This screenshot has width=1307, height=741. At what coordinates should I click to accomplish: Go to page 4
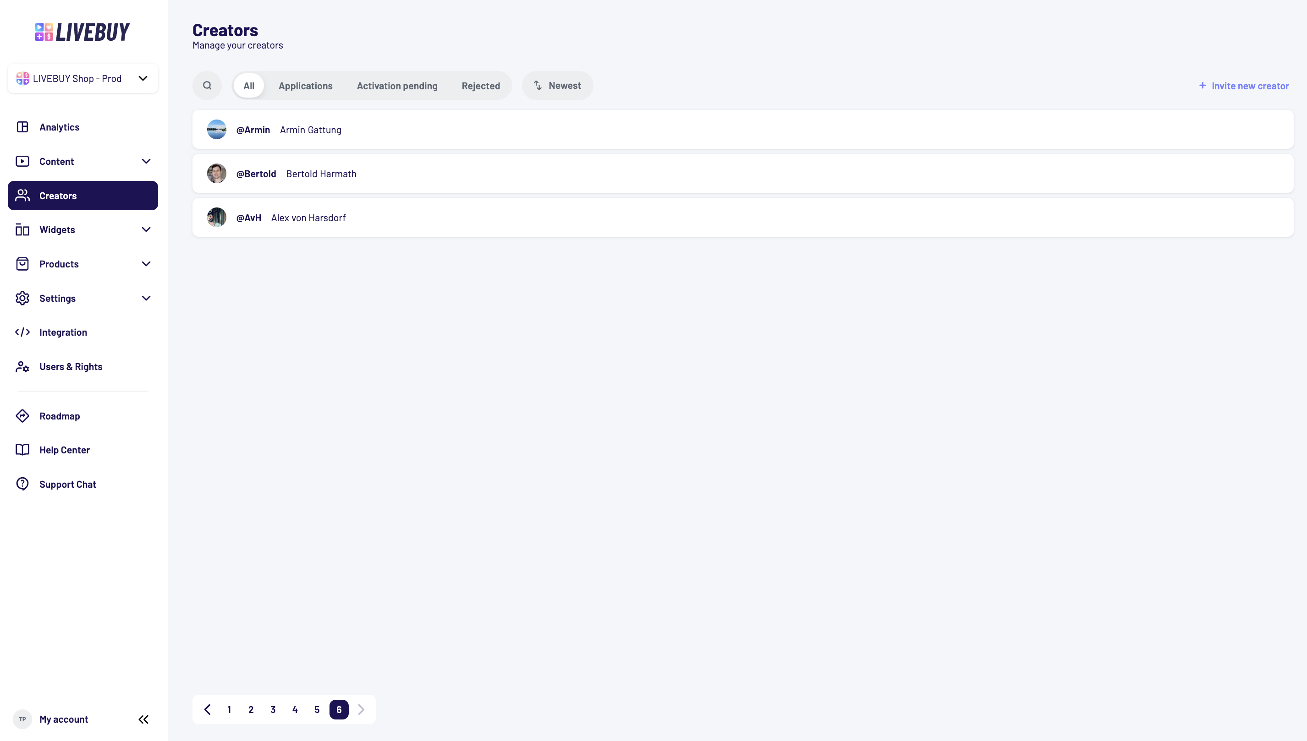coord(295,709)
